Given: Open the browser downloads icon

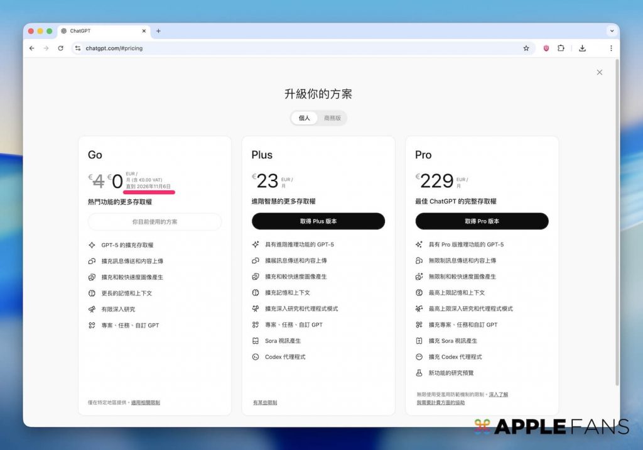Looking at the screenshot, I should 582,48.
